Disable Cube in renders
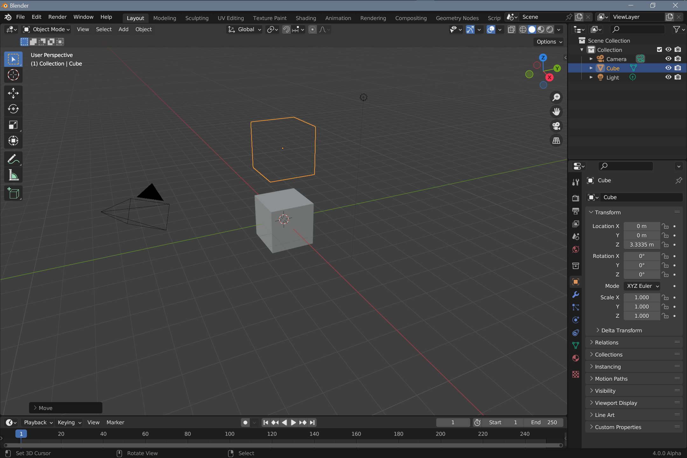 click(x=678, y=68)
